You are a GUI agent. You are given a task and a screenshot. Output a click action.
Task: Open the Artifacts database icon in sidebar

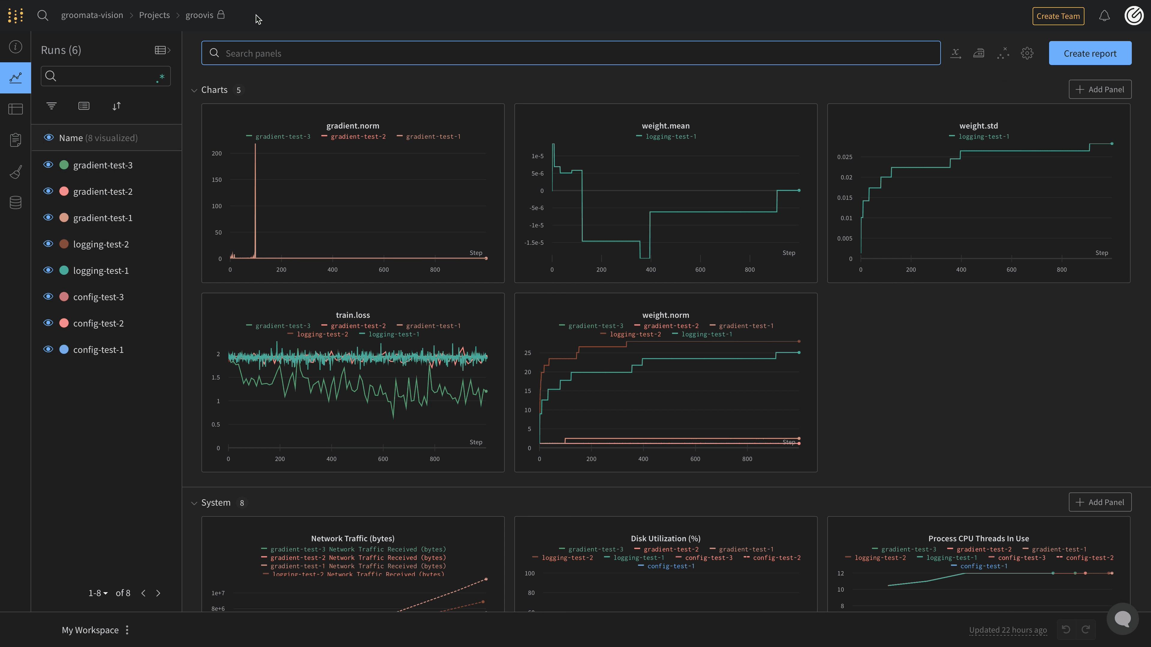coord(16,203)
